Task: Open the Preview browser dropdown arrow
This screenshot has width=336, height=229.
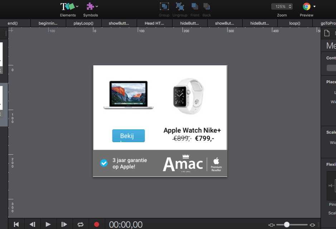Action: pos(315,6)
